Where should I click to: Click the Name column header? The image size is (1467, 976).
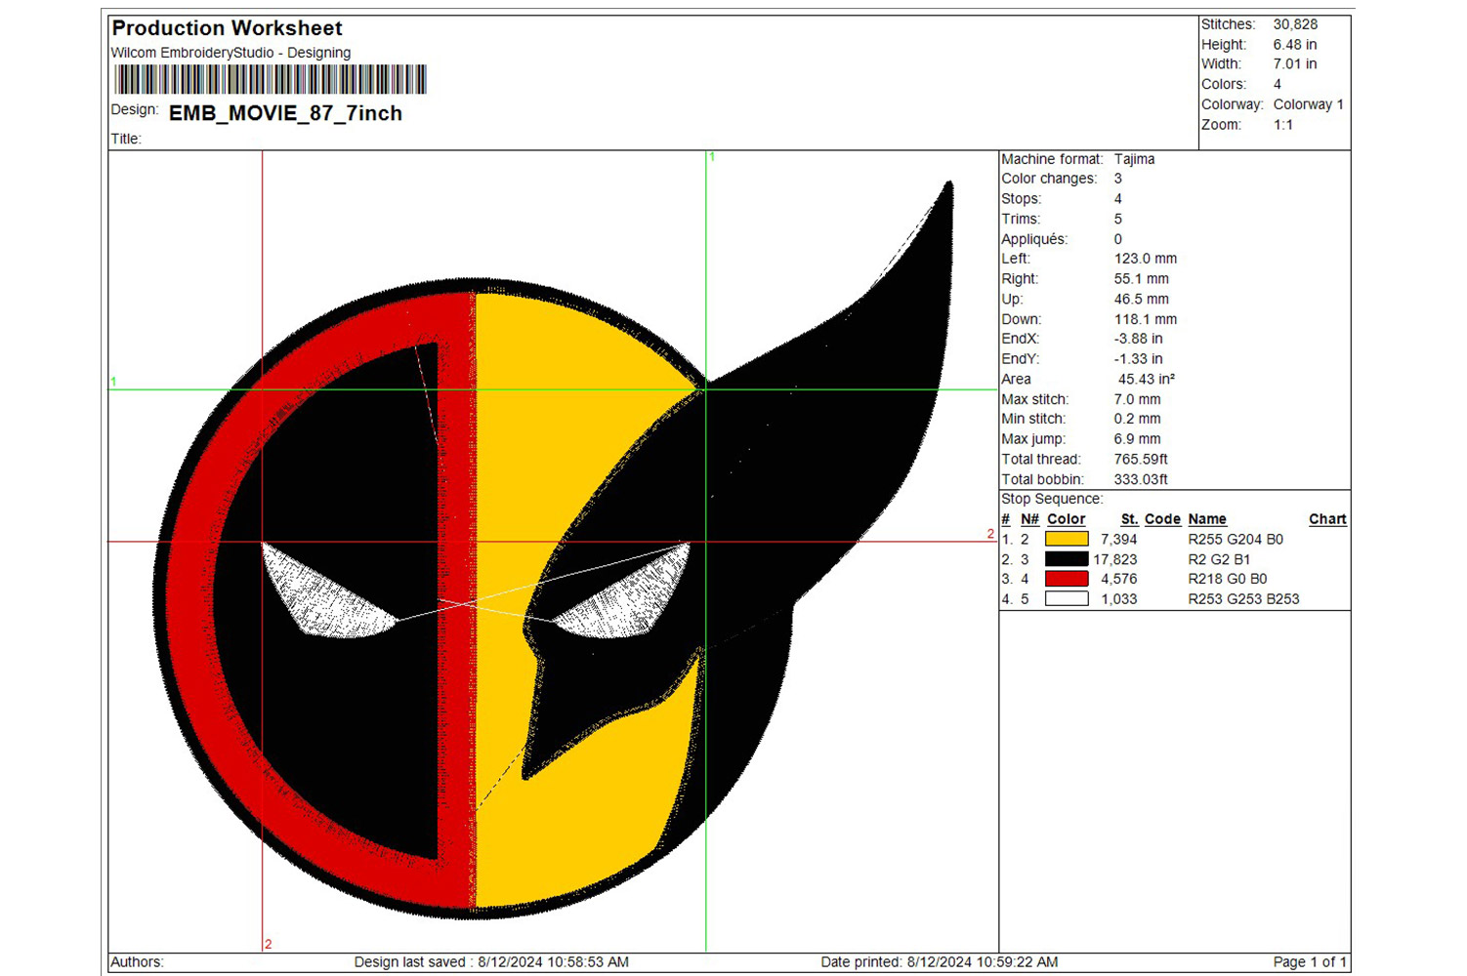[x=1207, y=519]
